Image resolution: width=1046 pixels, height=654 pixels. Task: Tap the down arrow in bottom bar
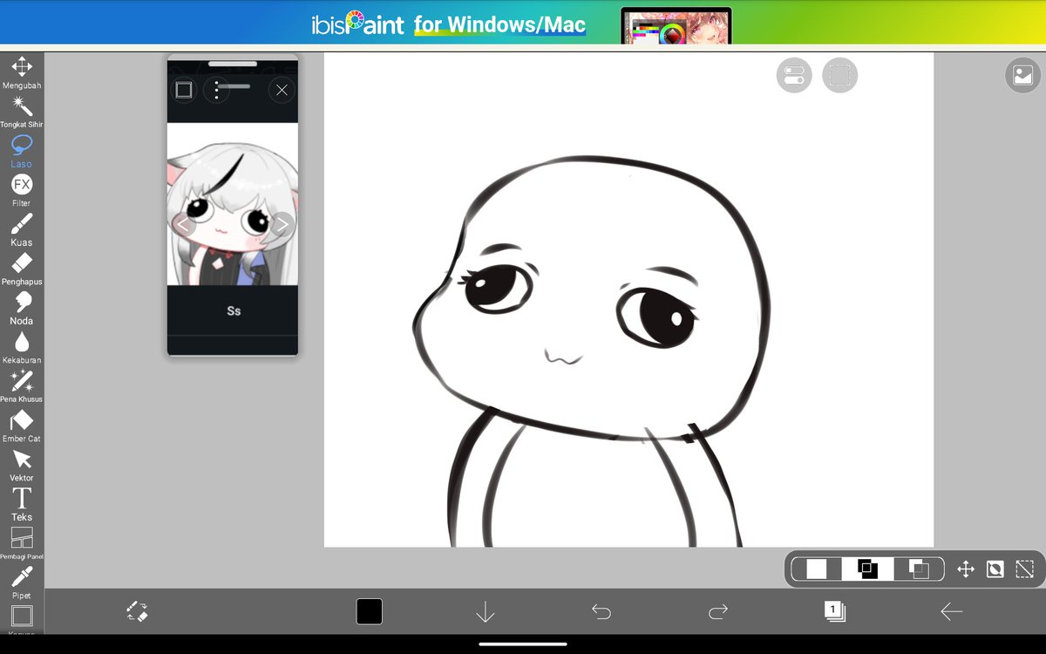(486, 612)
